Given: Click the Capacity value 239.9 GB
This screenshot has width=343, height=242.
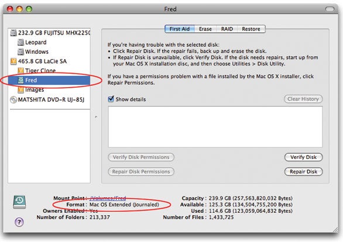Looking at the screenshot, I should pyautogui.click(x=251, y=198).
